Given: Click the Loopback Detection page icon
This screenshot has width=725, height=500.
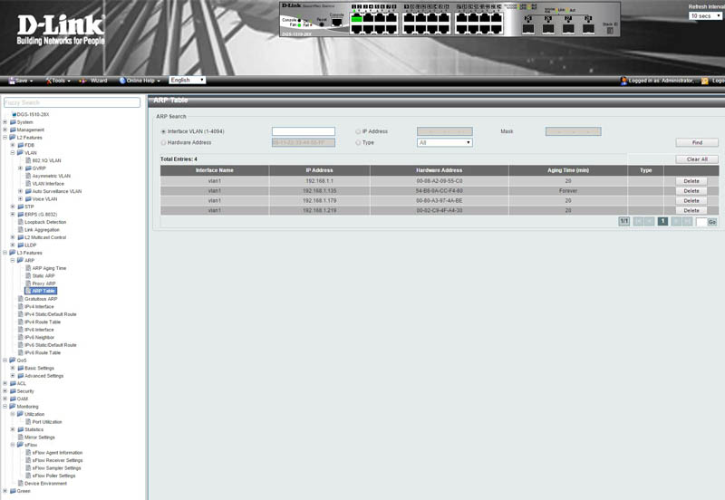Looking at the screenshot, I should (20, 222).
